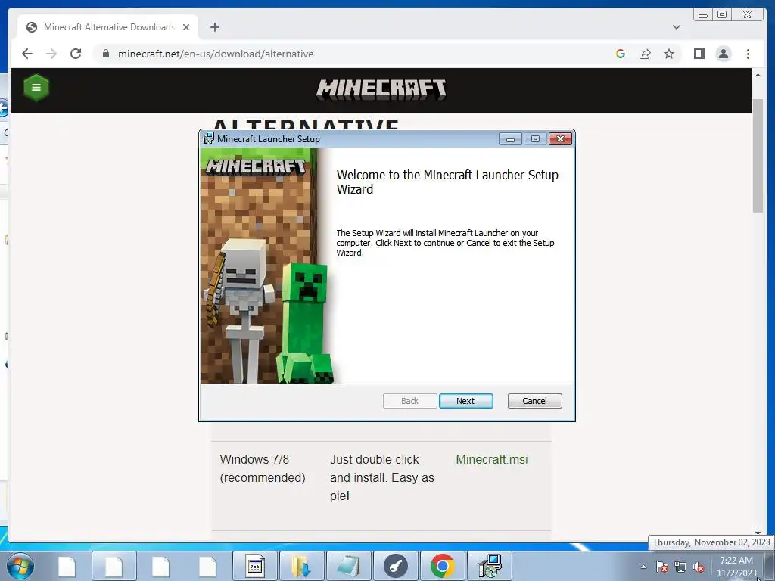Click the Action Center flag tray icon
The image size is (775, 581).
tap(662, 567)
